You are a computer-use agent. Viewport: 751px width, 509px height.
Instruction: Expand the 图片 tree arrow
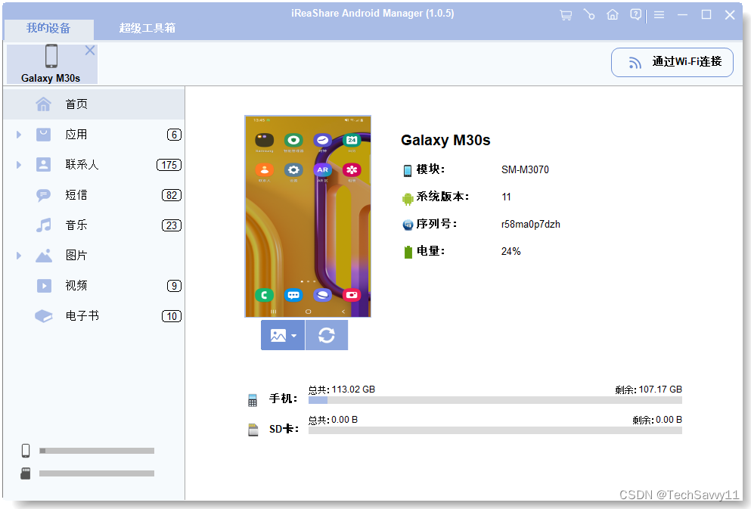tap(19, 255)
